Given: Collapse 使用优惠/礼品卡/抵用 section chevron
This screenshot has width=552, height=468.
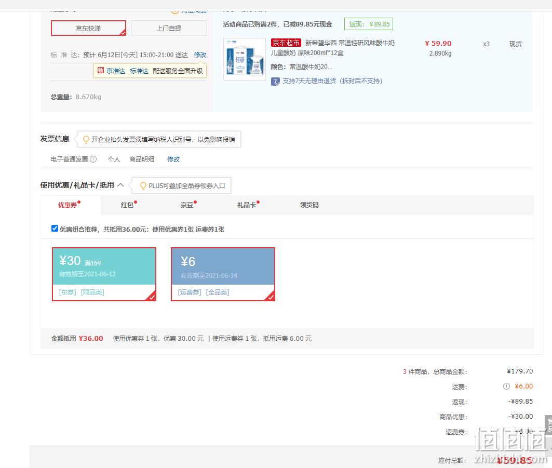Looking at the screenshot, I should [x=120, y=185].
